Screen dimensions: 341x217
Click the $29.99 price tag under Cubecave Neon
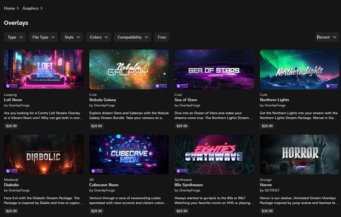click(x=97, y=211)
